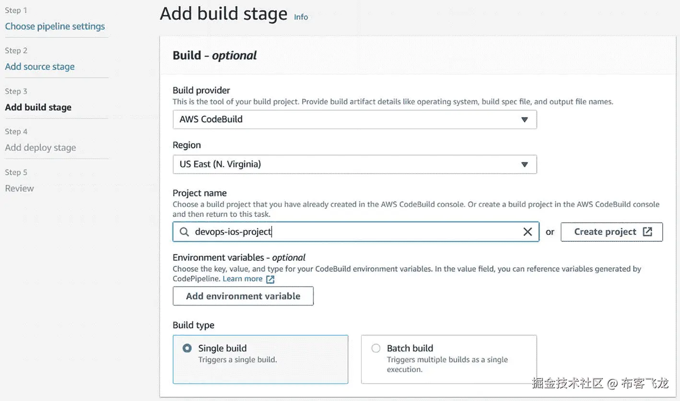Click the Build provider dropdown arrow
Image resolution: width=680 pixels, height=401 pixels.
[x=525, y=120]
